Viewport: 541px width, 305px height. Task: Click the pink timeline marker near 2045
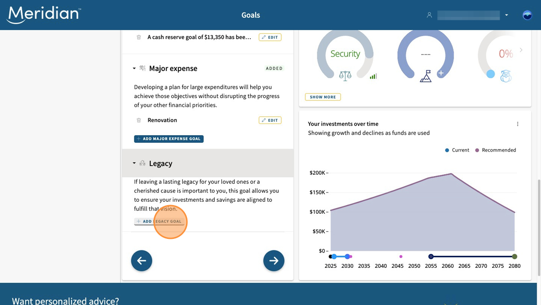click(401, 256)
